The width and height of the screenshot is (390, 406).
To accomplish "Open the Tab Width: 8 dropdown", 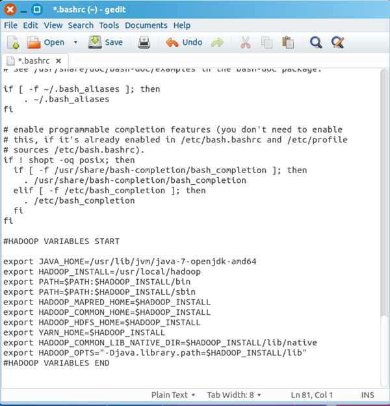I will [234, 395].
